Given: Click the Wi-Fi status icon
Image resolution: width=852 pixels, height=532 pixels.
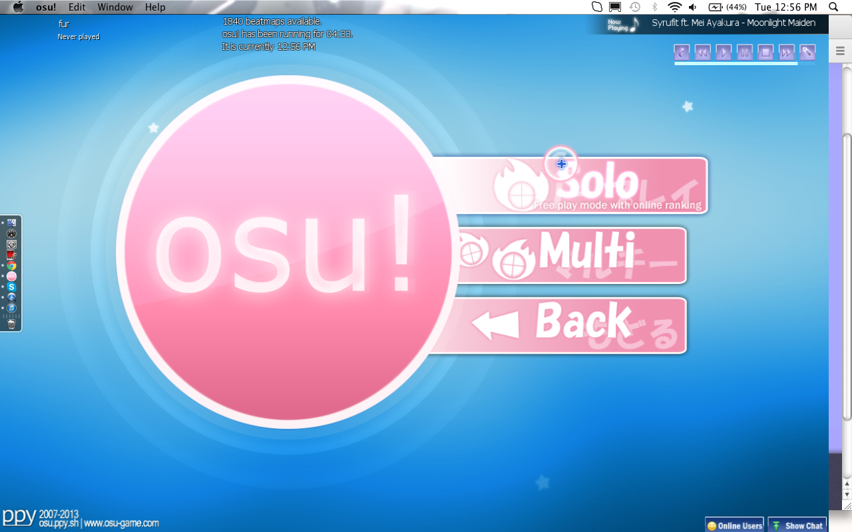Looking at the screenshot, I should click(675, 7).
